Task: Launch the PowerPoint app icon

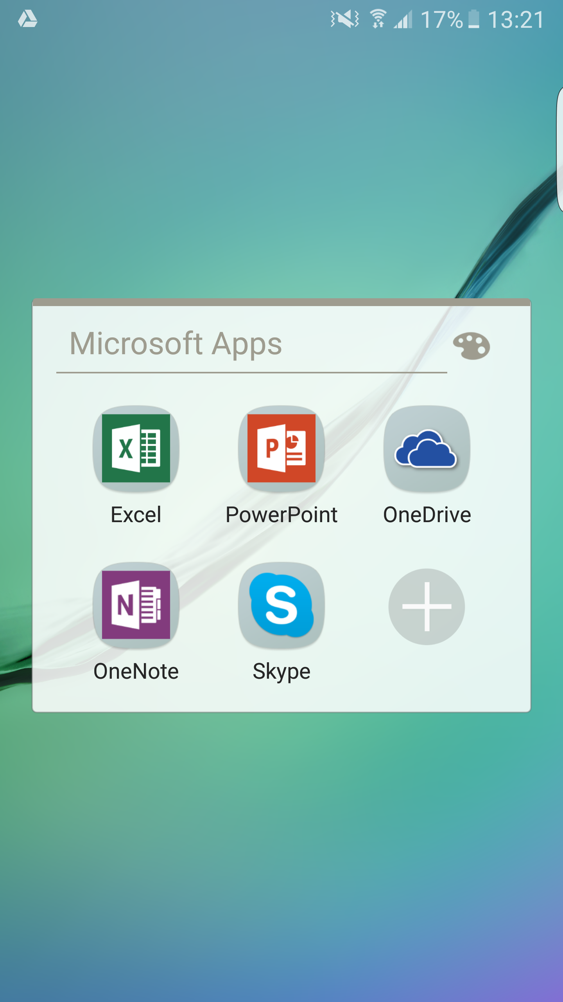Action: pos(281,449)
